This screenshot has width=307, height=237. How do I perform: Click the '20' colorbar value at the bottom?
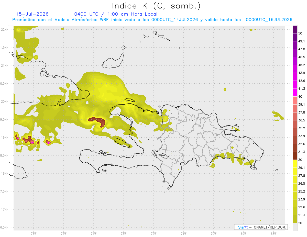(300, 223)
